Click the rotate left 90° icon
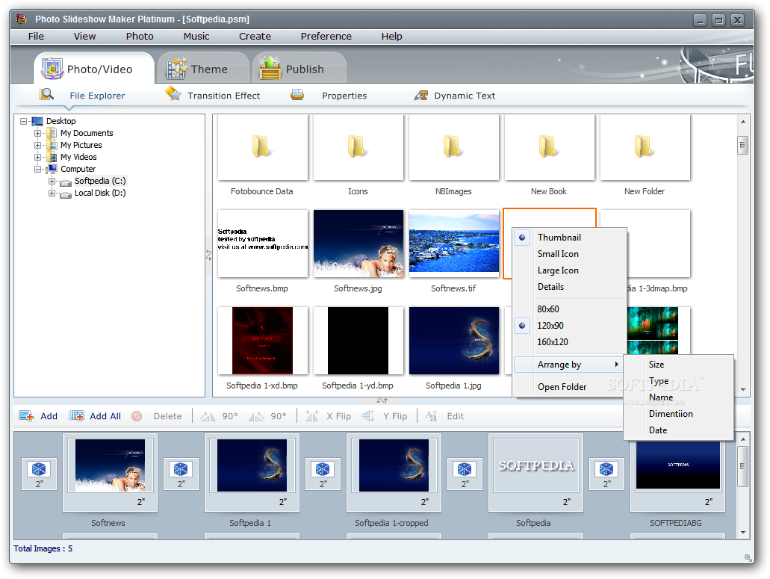This screenshot has height=579, width=770. pyautogui.click(x=207, y=416)
